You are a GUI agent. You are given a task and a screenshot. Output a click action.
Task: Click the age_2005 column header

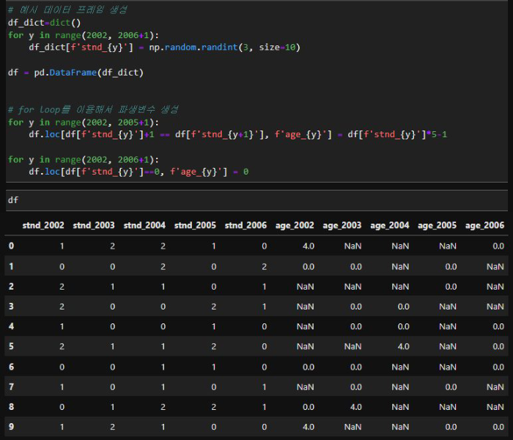point(437,226)
